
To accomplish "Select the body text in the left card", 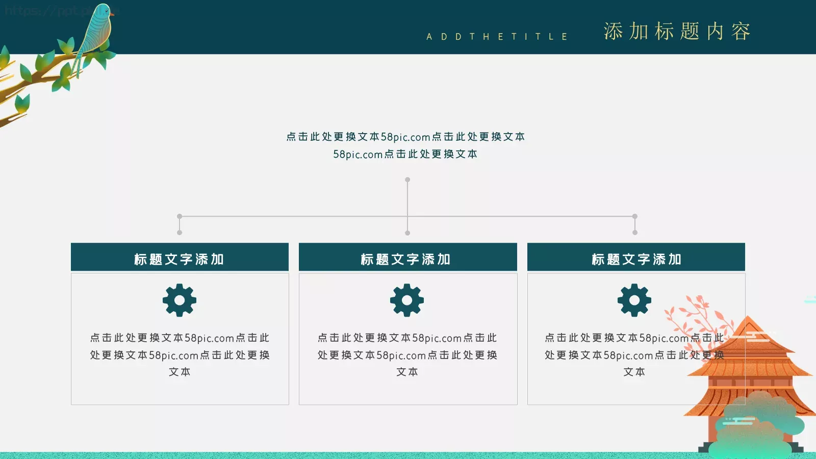I will (180, 354).
